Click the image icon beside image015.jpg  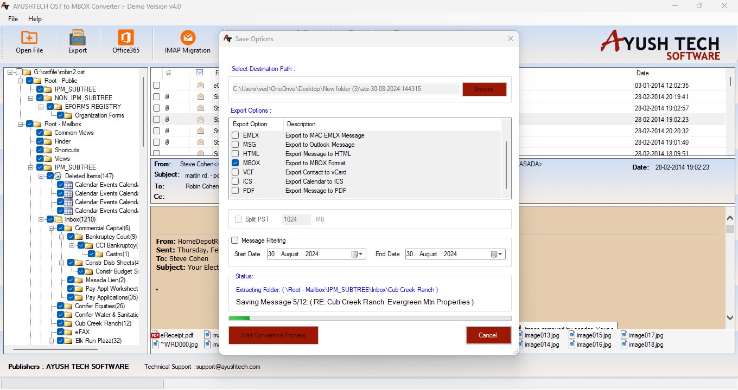pos(572,335)
